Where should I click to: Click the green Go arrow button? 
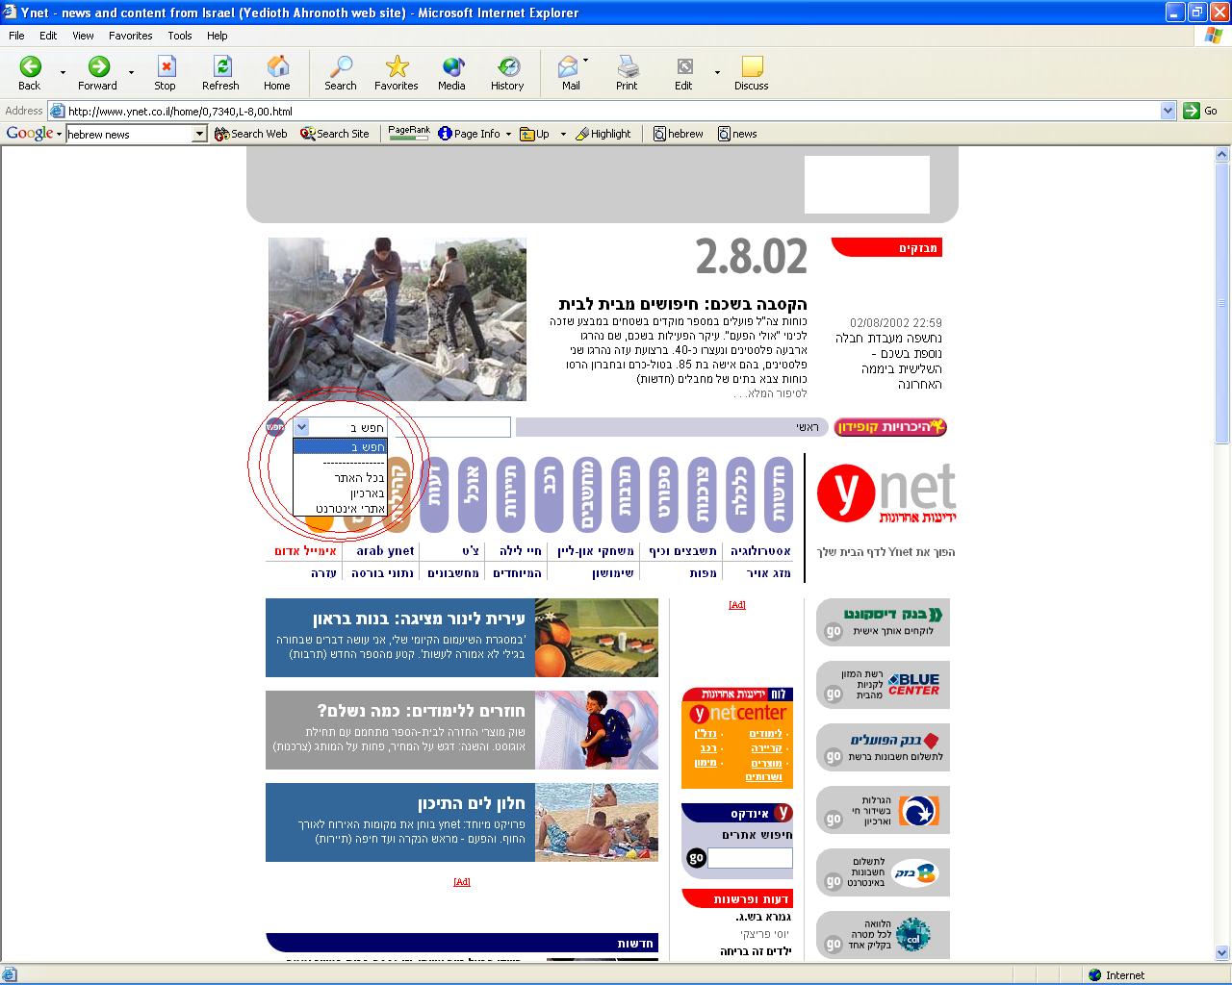1192,111
